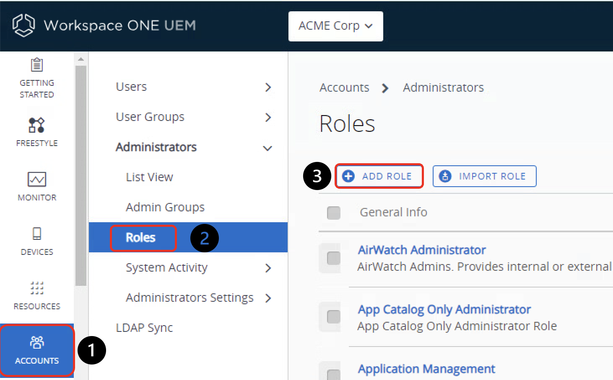The width and height of the screenshot is (613, 380).
Task: Click the plus icon on Add Role
Action: 348,176
